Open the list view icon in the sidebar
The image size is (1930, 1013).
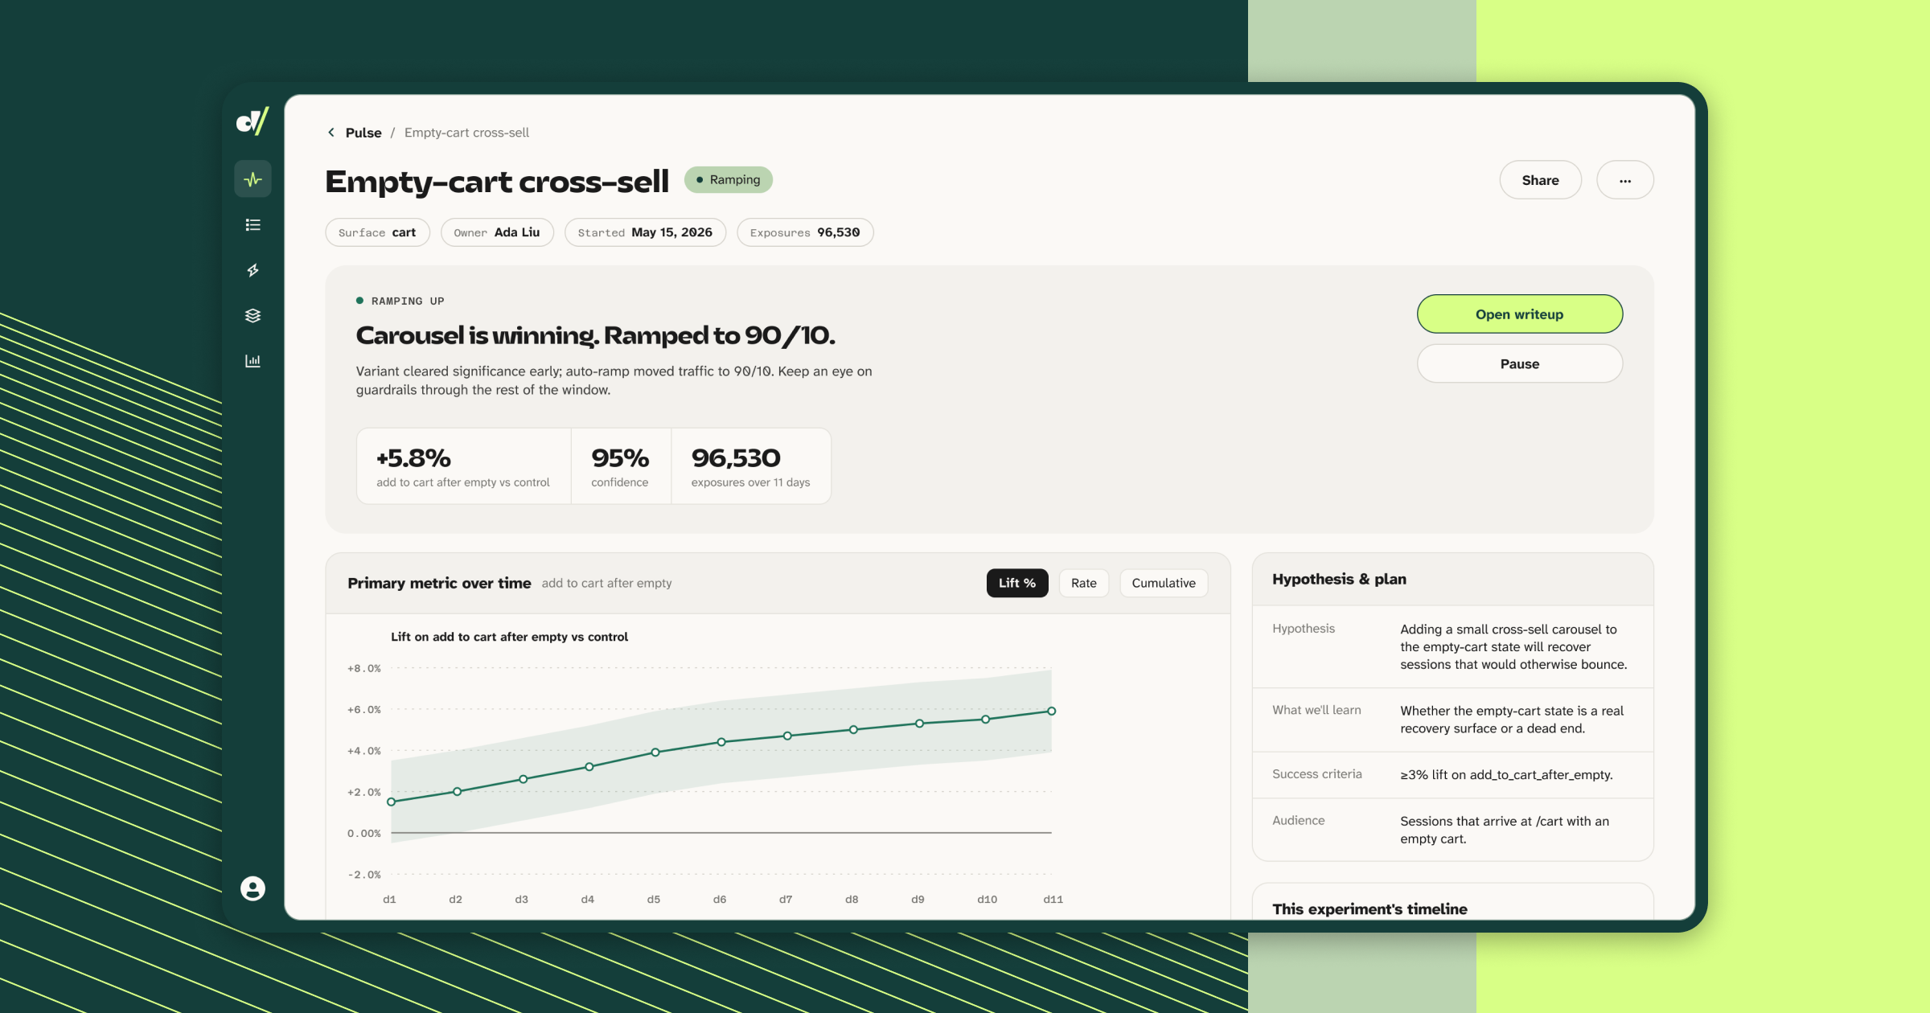[253, 225]
